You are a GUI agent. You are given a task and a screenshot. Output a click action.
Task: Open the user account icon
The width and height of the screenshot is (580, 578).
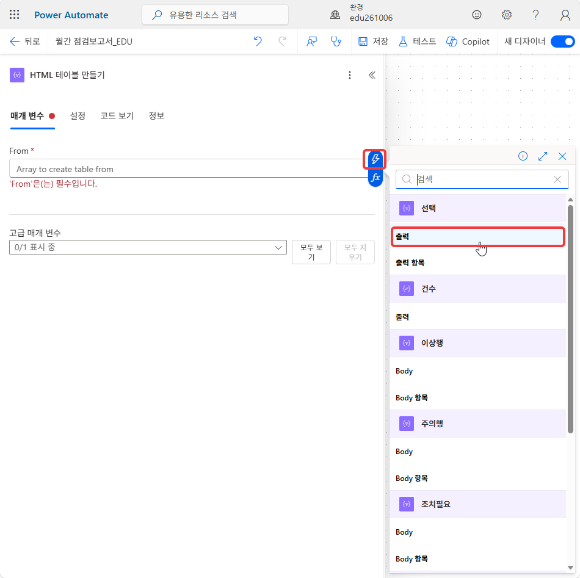tap(565, 15)
